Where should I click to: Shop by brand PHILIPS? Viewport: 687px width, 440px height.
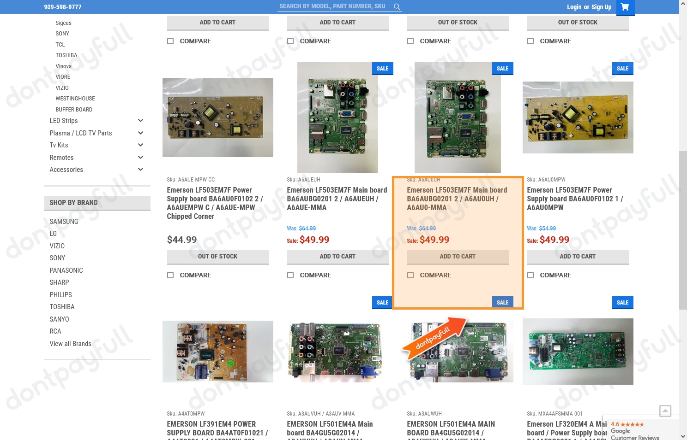(60, 295)
